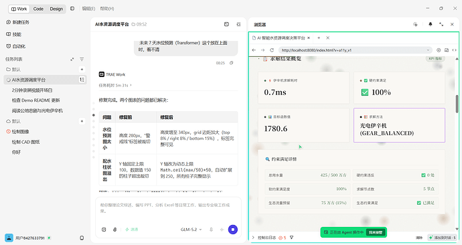Collapse all in 任务列表 header

(72, 59)
